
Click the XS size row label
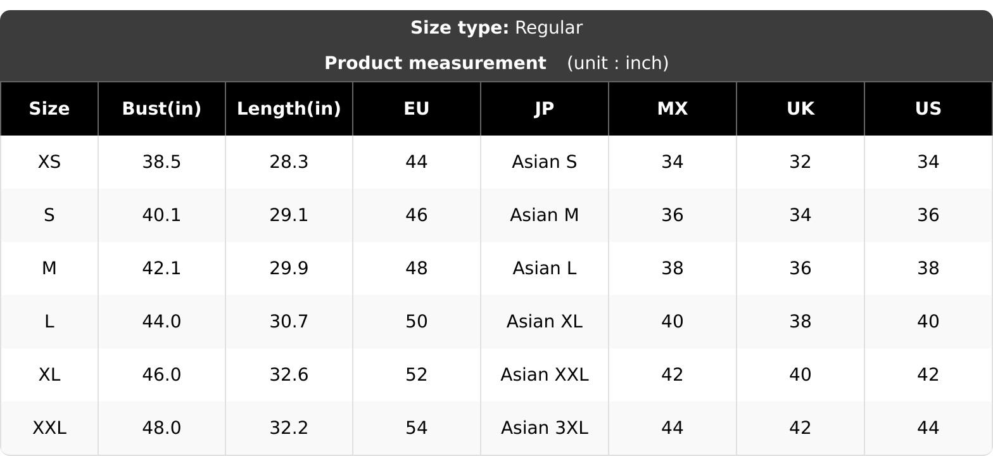tap(49, 162)
